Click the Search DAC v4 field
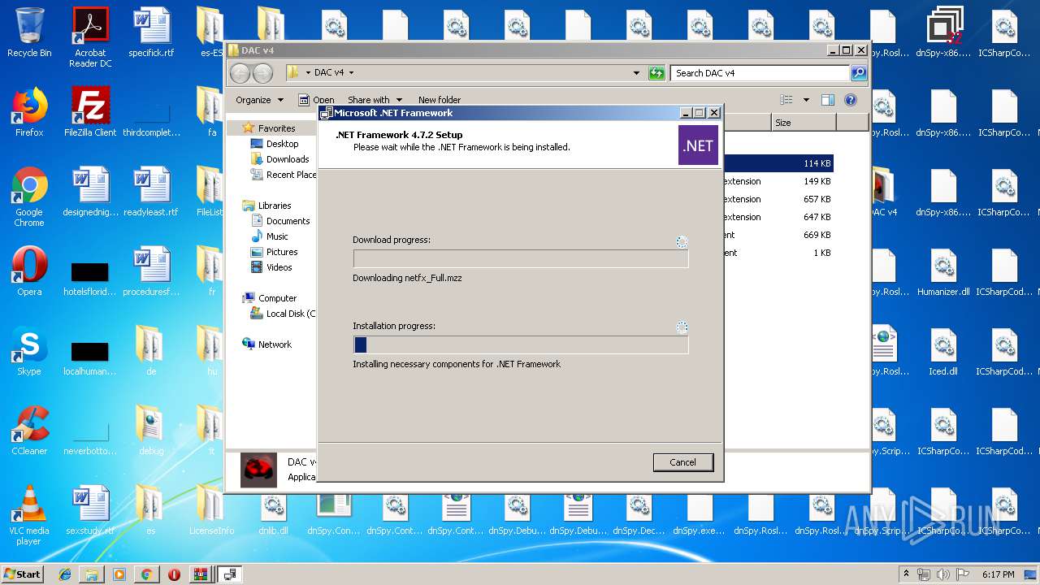1040x585 pixels. tap(760, 73)
